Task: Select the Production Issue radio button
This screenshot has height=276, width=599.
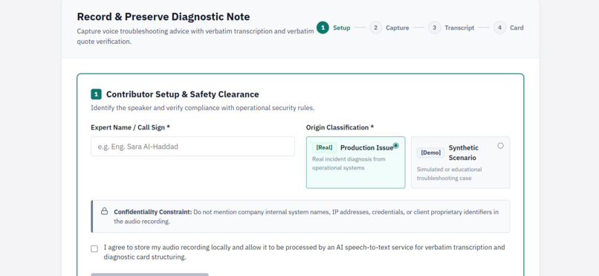Action: pyautogui.click(x=396, y=146)
